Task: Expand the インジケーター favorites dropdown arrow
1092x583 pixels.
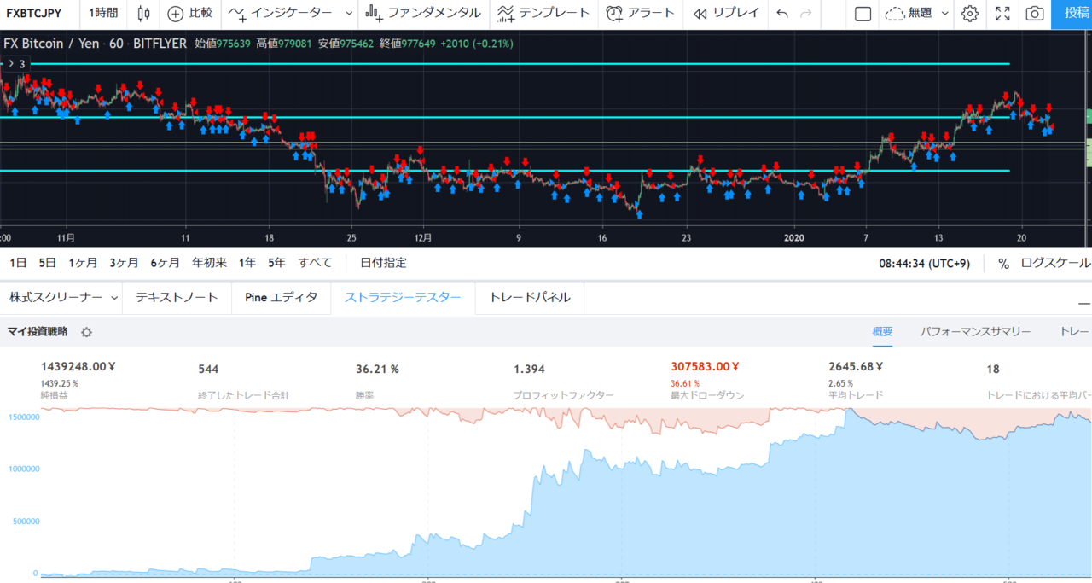Action: pos(348,14)
